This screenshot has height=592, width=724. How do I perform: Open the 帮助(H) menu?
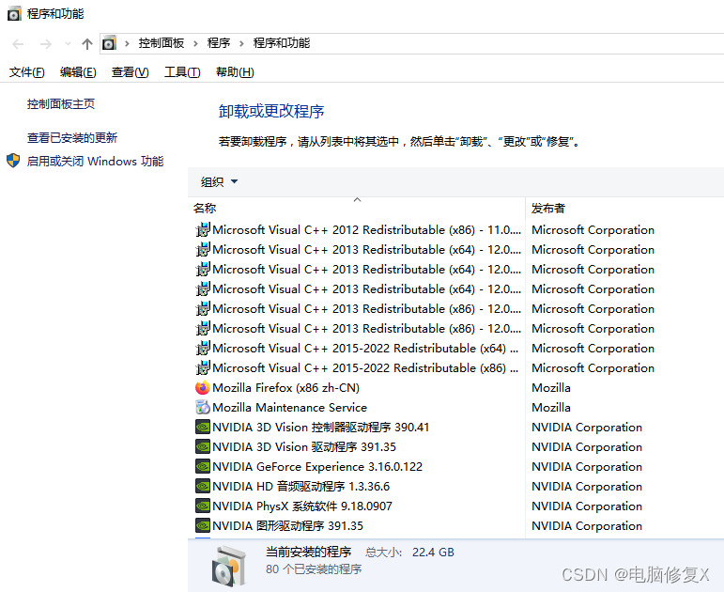[x=235, y=72]
